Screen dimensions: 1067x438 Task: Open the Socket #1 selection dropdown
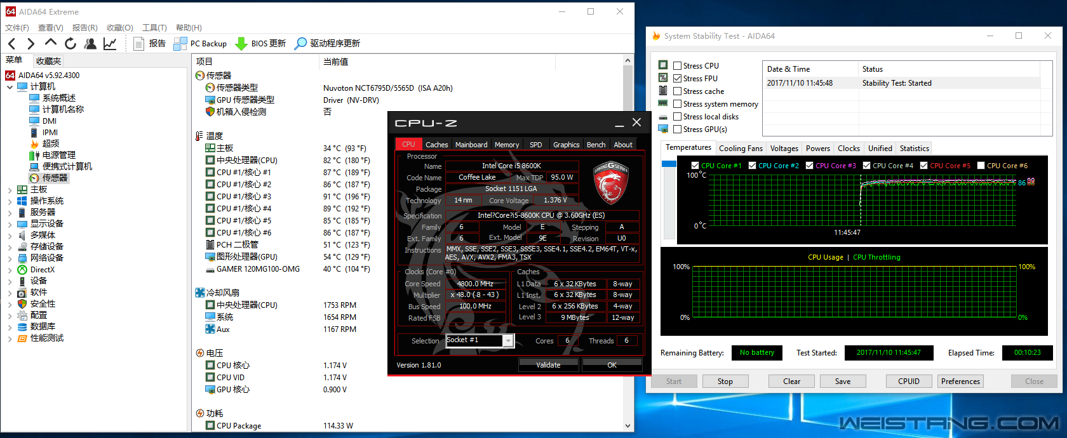click(x=508, y=341)
